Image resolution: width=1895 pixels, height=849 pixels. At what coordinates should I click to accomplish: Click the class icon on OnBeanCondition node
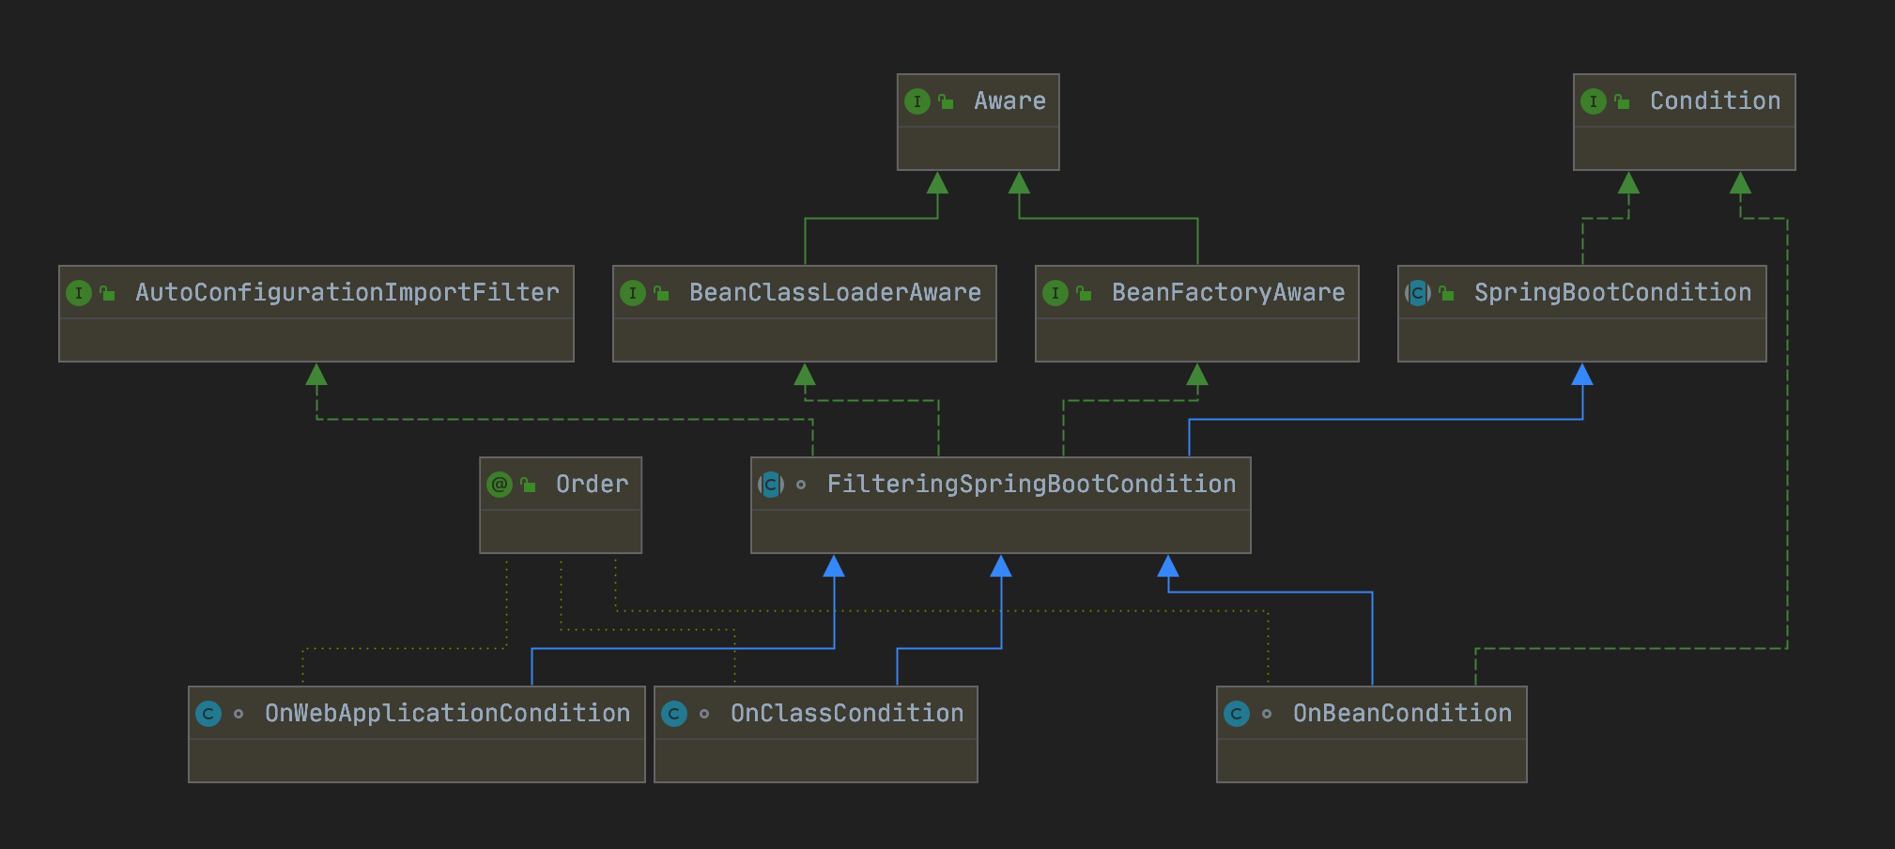(1237, 714)
